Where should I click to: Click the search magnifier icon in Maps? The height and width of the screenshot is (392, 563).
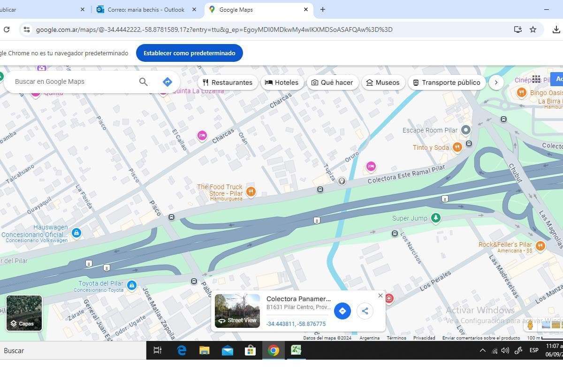click(144, 82)
